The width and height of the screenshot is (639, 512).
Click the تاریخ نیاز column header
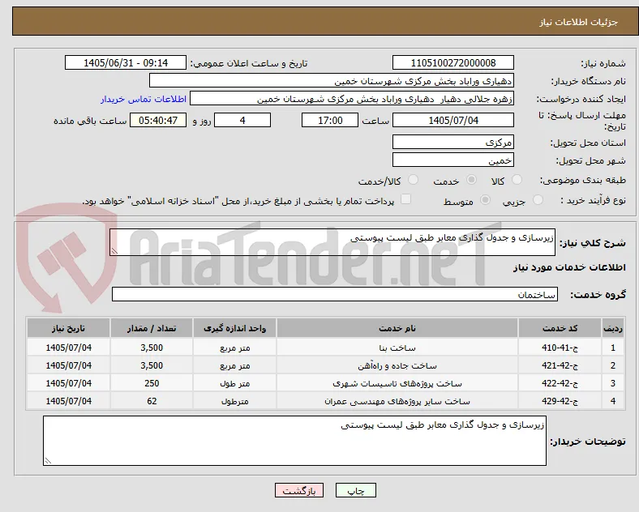(68, 328)
